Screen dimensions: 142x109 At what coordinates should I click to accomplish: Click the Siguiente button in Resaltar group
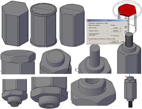pos(116,31)
